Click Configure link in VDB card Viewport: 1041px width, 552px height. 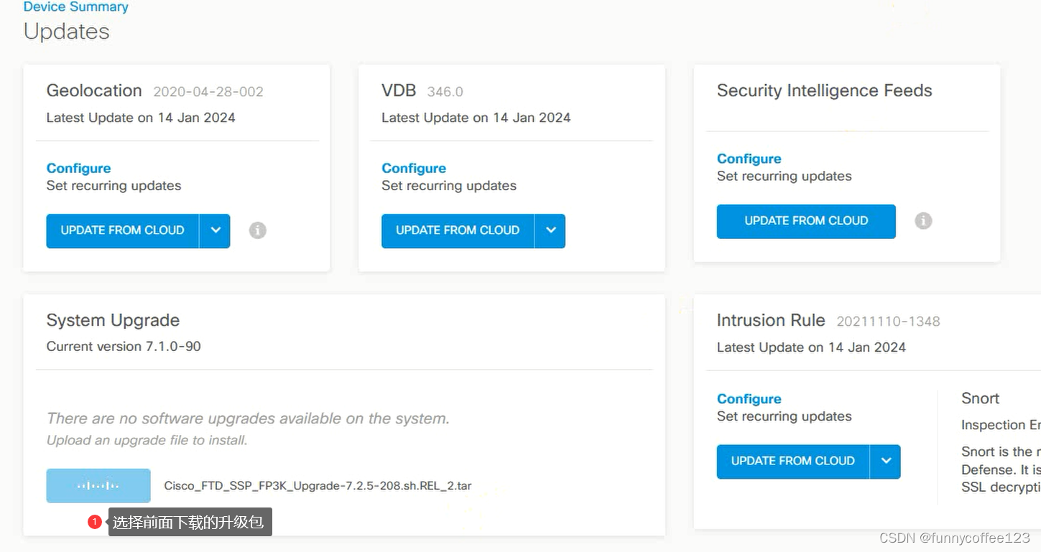coord(414,168)
